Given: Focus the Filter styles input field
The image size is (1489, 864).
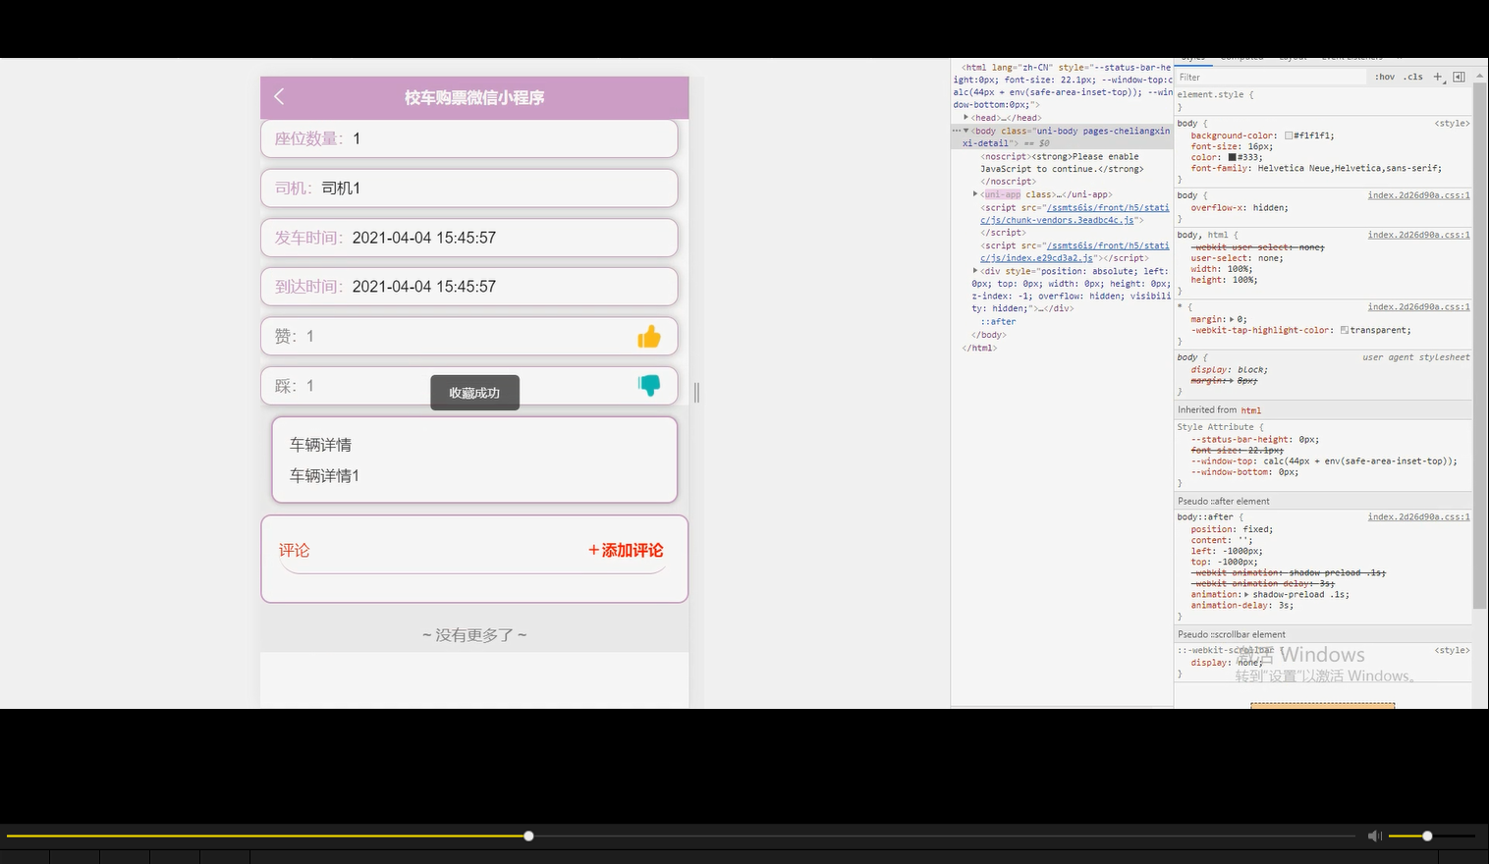Looking at the screenshot, I should (x=1271, y=77).
